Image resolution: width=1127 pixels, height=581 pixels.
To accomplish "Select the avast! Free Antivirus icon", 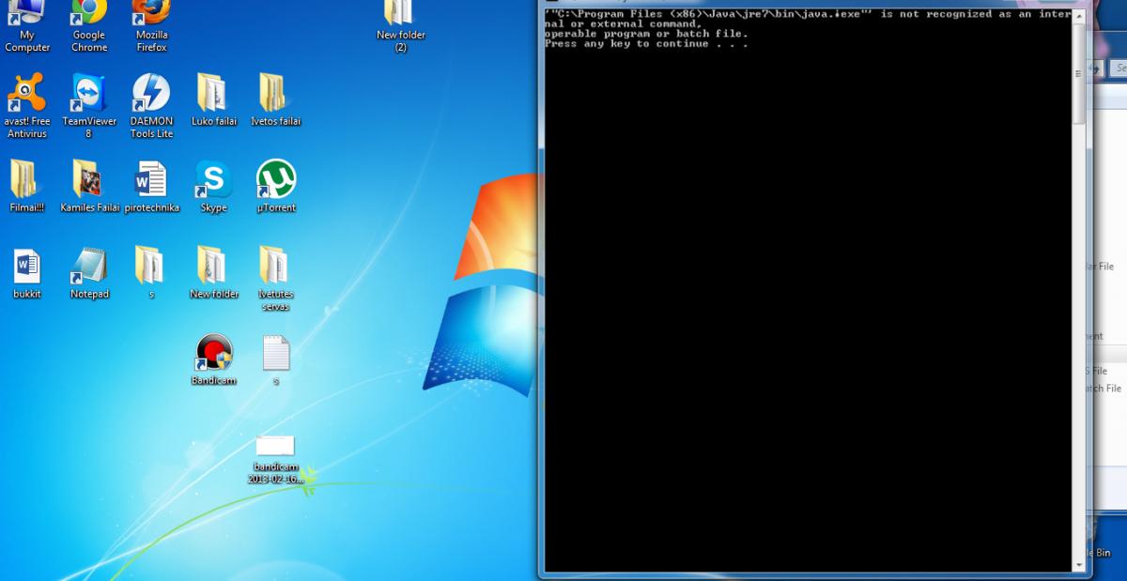I will click(x=26, y=94).
